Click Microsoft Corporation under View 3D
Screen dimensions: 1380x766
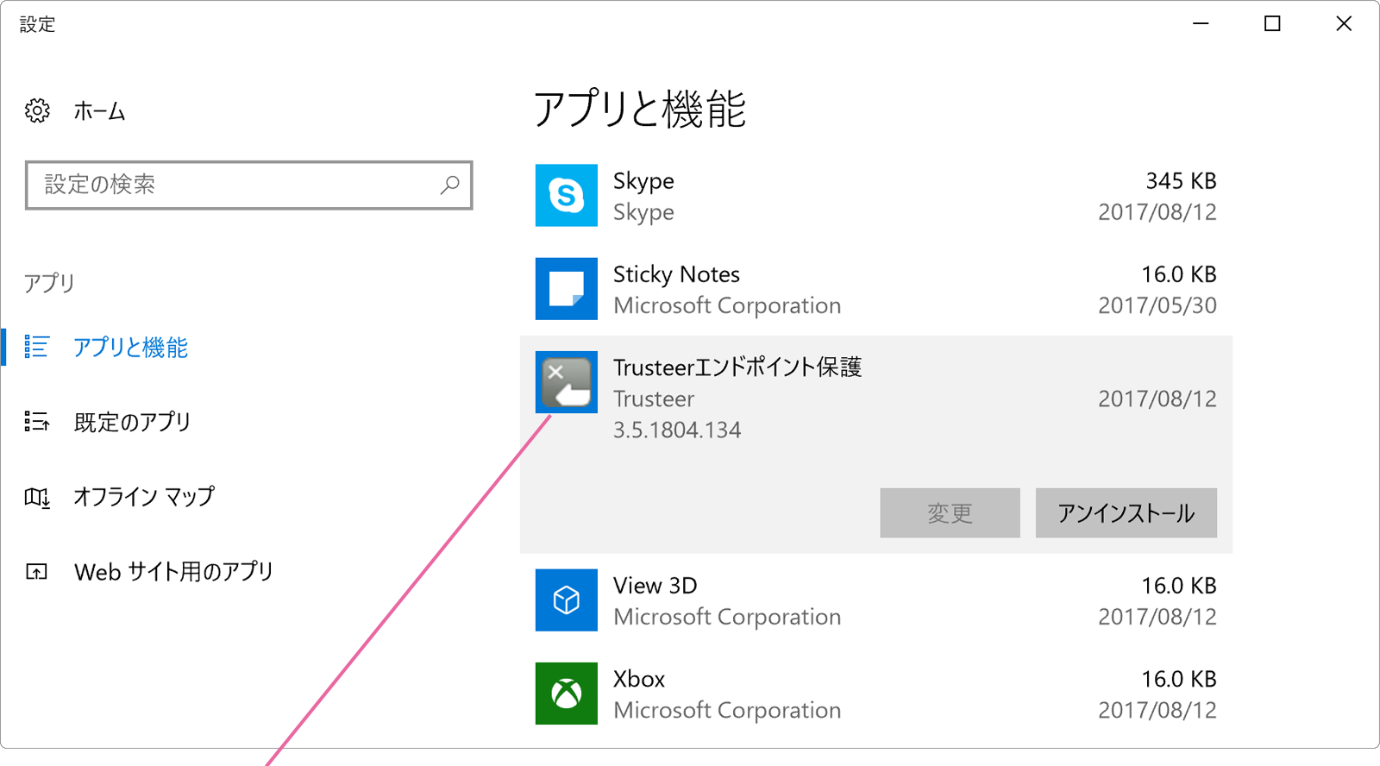click(727, 617)
